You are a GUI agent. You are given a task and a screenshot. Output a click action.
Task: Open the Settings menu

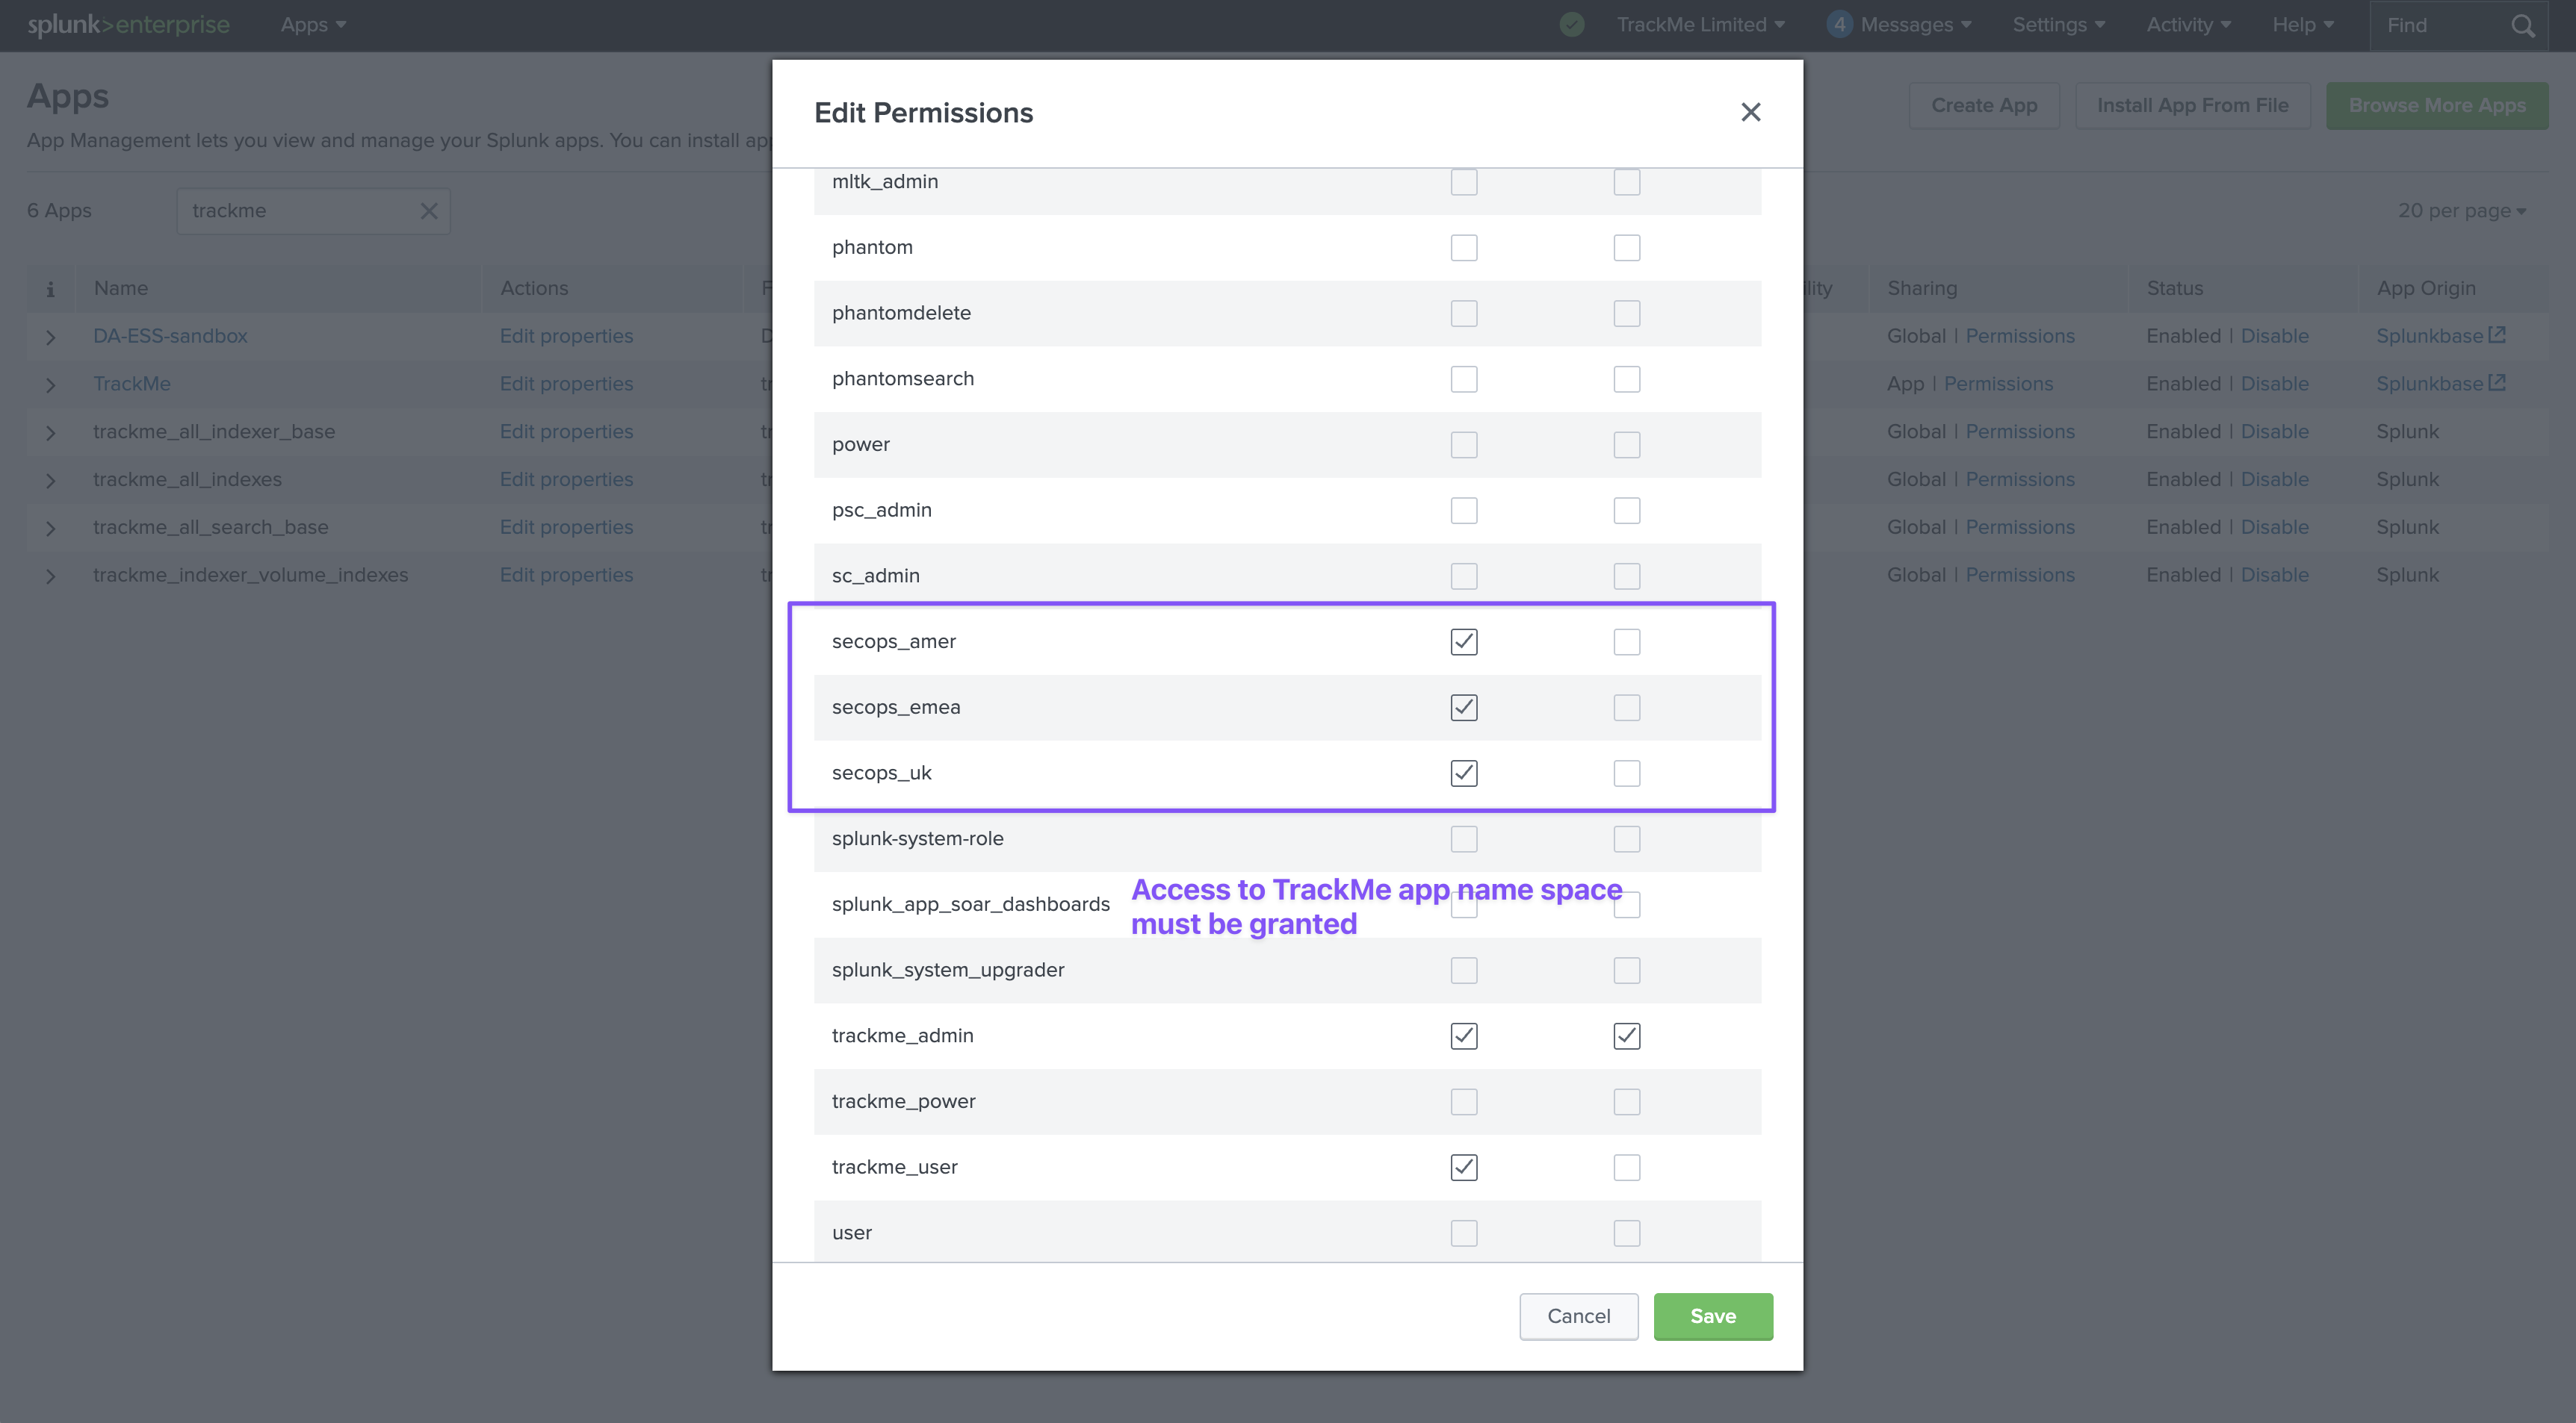[2058, 25]
